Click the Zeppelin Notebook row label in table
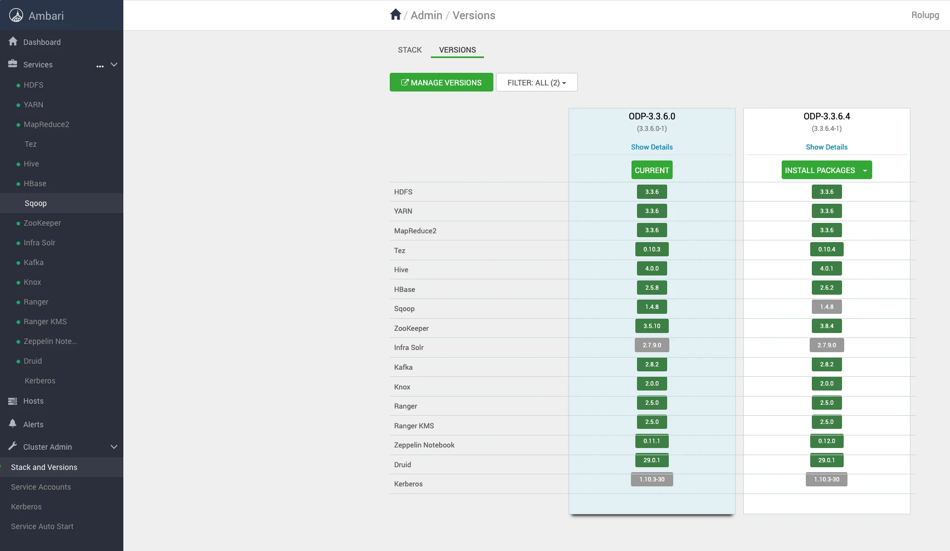950x551 pixels. pyautogui.click(x=424, y=445)
